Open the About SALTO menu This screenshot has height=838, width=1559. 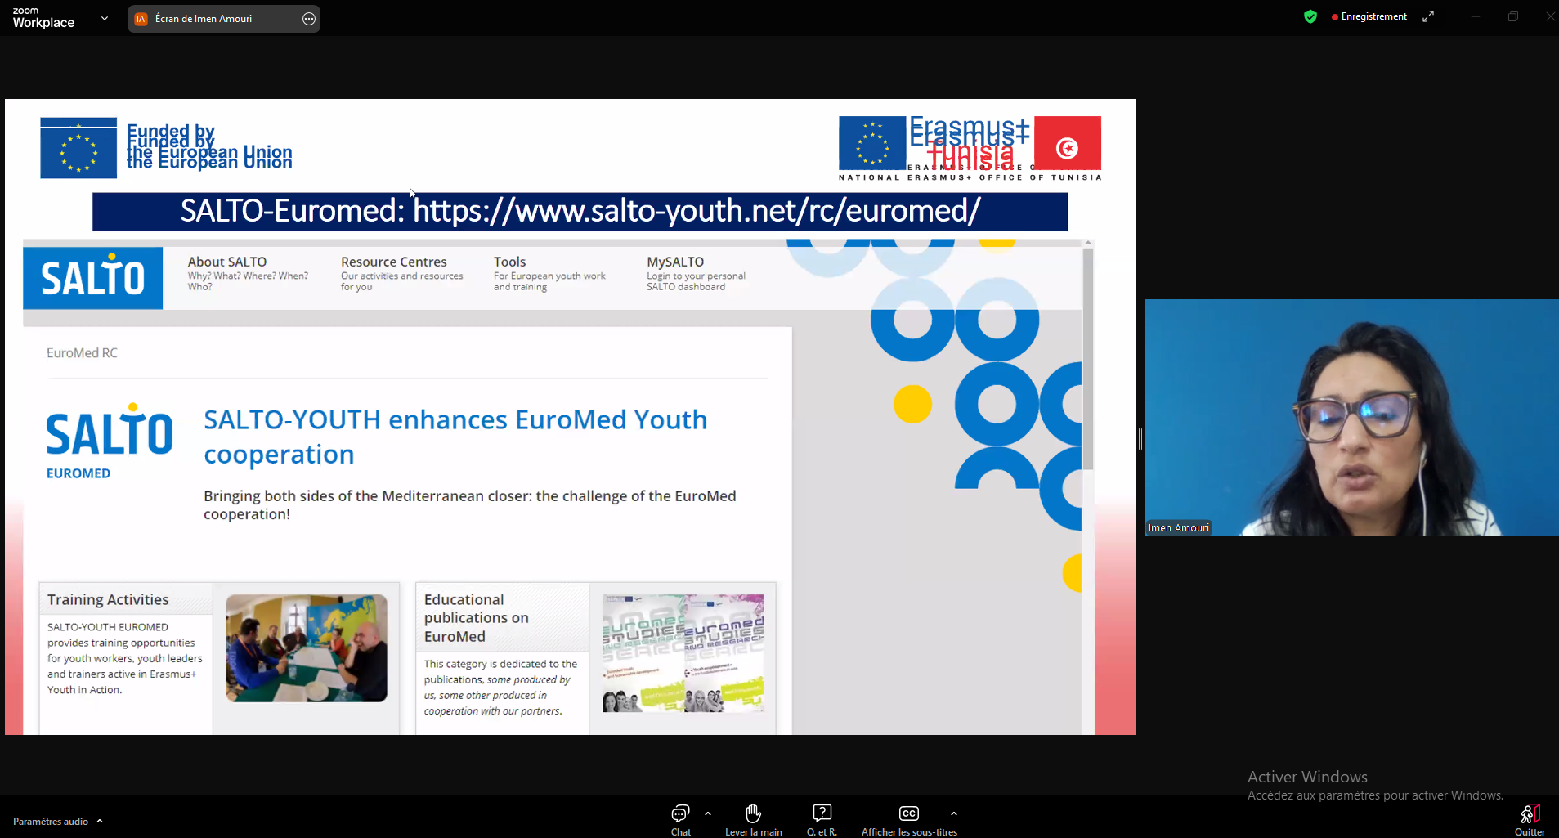coord(227,262)
